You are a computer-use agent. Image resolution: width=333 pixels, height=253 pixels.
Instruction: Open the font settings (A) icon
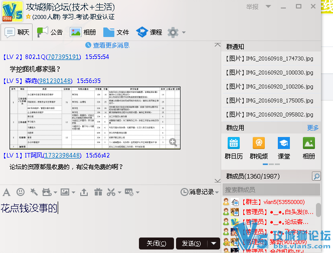pyautogui.click(x=7, y=192)
